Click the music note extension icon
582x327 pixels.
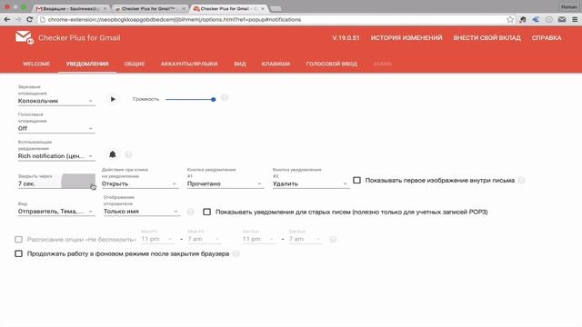coord(523,20)
